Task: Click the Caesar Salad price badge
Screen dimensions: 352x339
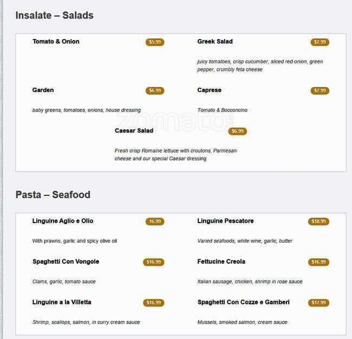Action: (x=238, y=132)
